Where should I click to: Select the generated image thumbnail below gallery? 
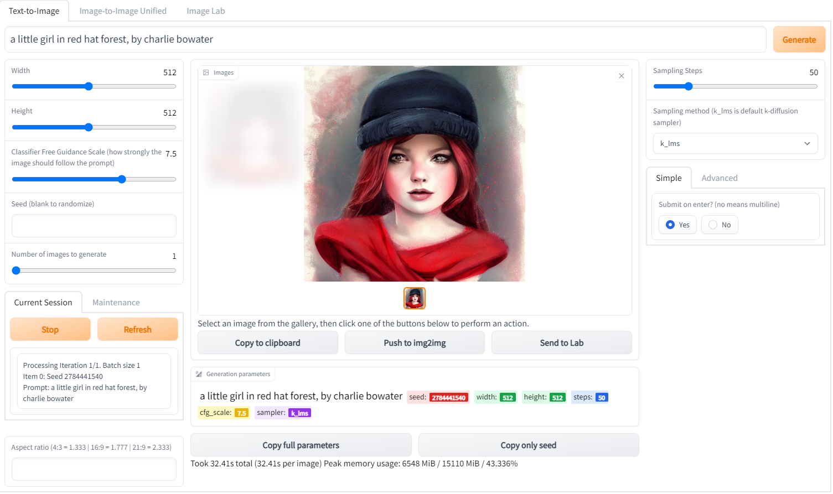pos(415,298)
